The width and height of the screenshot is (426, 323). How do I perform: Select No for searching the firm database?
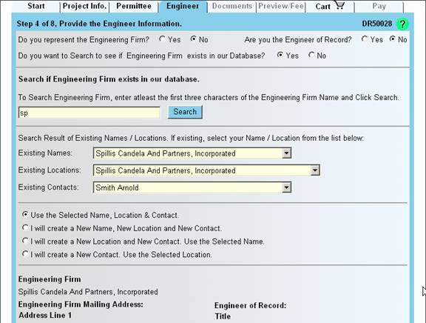(311, 55)
